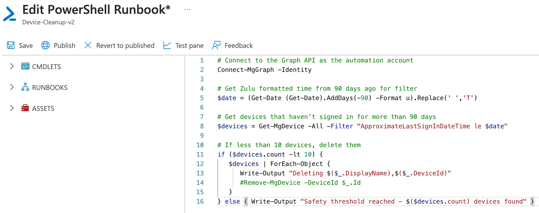
Task: Select the CMDLETS code icon
Action: [x=25, y=66]
